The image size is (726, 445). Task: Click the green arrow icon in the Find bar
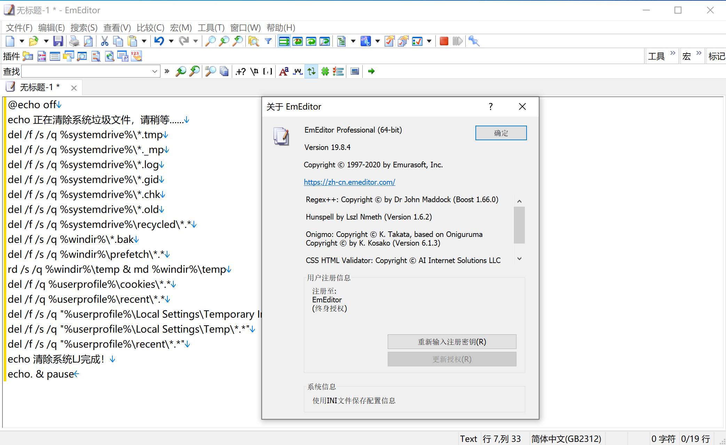click(x=371, y=71)
